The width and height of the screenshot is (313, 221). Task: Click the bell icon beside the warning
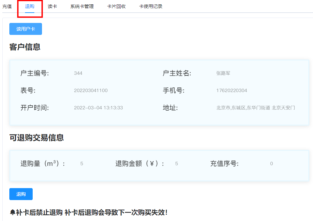[13, 212]
